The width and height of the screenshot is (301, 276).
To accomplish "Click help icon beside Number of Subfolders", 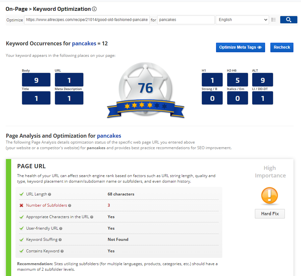I will tap(69, 205).
